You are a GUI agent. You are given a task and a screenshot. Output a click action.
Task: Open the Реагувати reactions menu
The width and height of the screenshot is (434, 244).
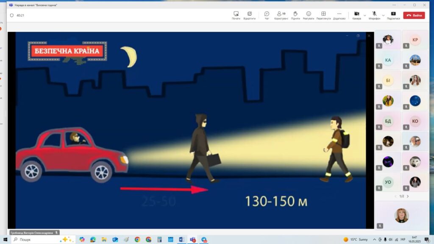[309, 15]
